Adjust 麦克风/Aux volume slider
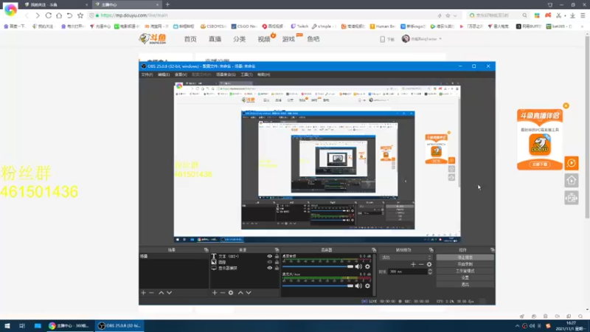This screenshot has width=590, height=332. [x=318, y=286]
